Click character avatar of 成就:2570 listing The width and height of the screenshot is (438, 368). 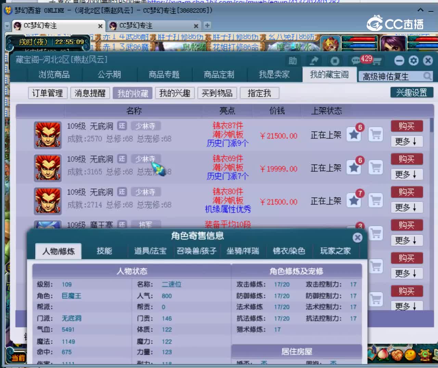tap(48, 135)
